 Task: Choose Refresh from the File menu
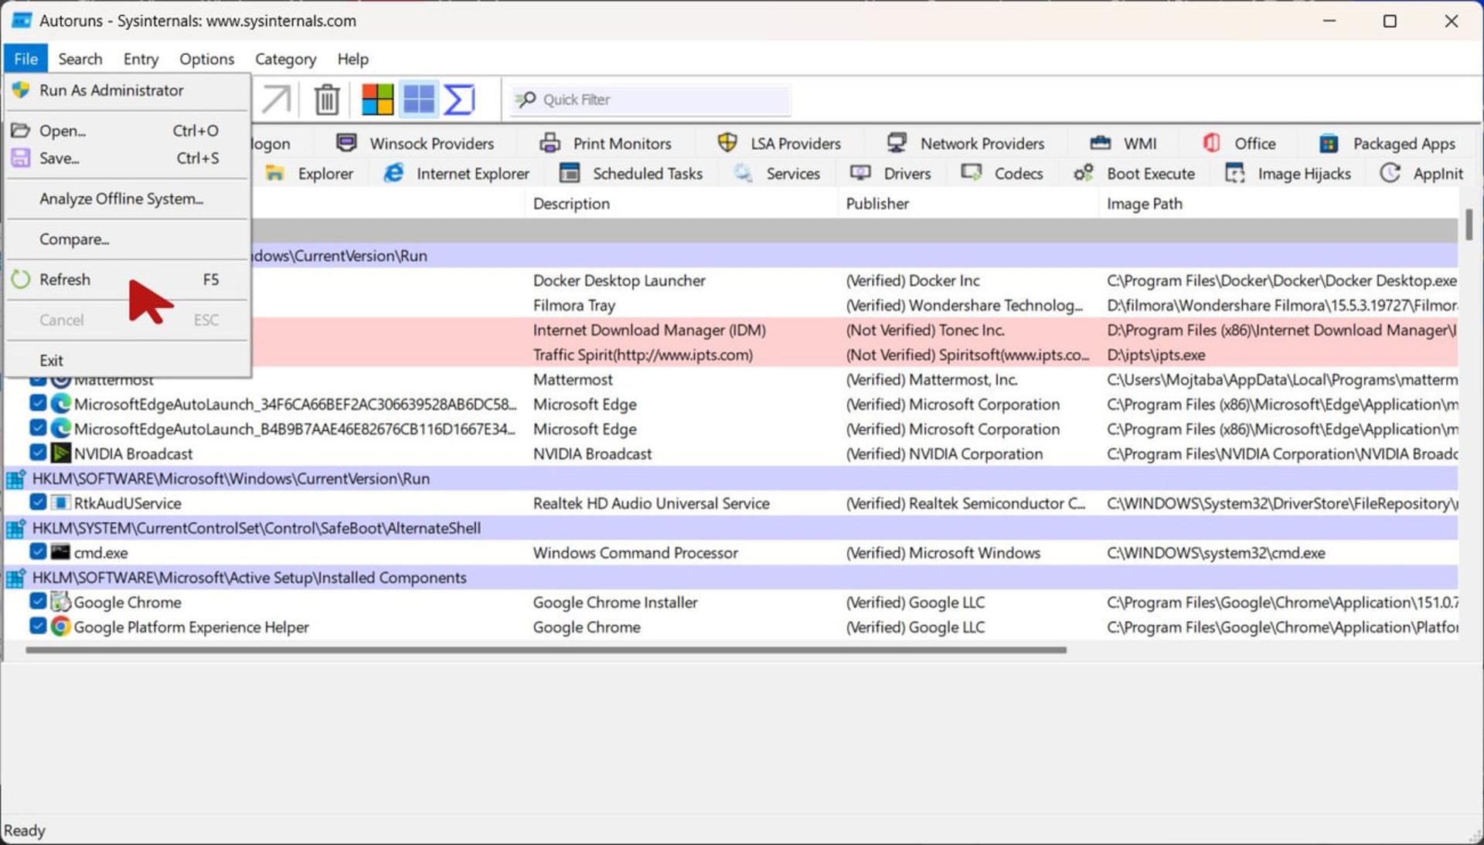coord(128,280)
